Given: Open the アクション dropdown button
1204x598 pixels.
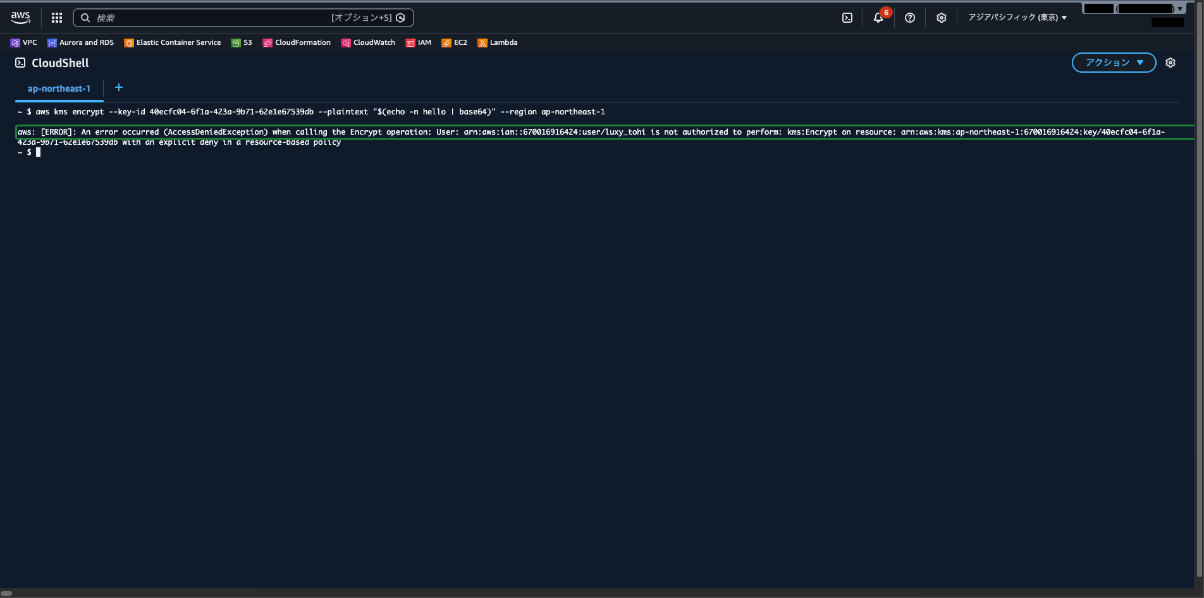Looking at the screenshot, I should tap(1114, 63).
